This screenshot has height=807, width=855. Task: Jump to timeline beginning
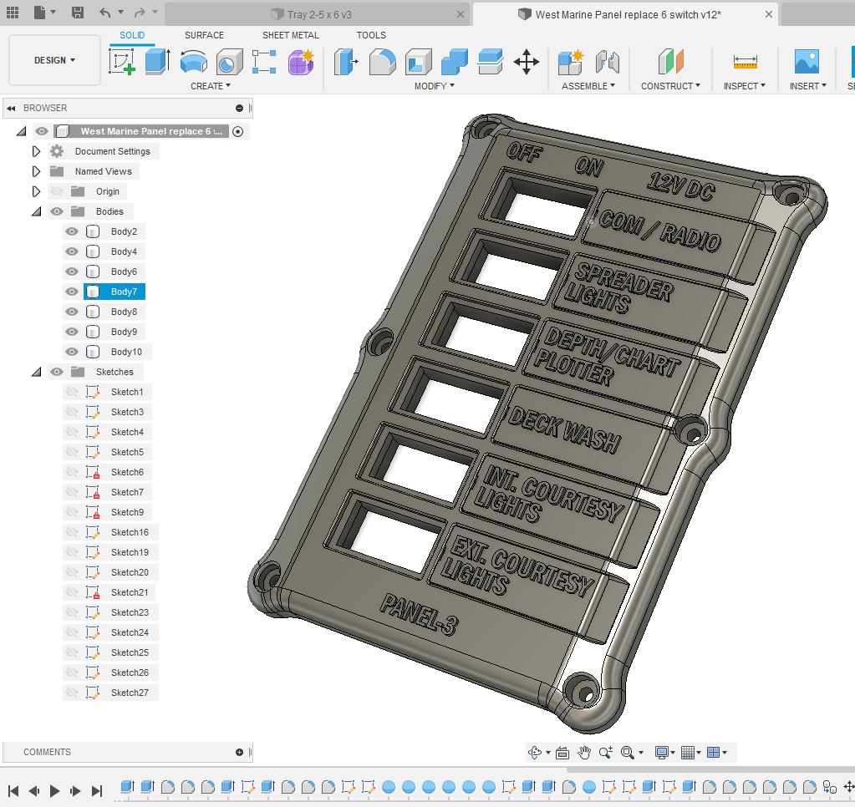click(13, 790)
